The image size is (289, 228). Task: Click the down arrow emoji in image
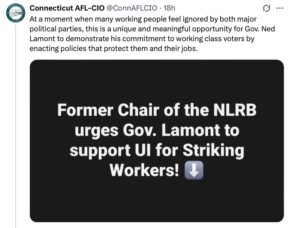coord(194,170)
